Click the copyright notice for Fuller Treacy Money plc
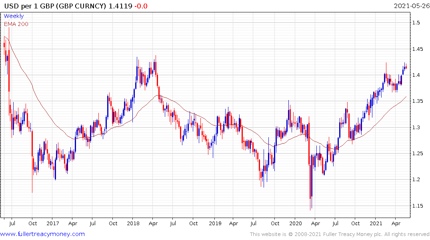 click(340, 234)
